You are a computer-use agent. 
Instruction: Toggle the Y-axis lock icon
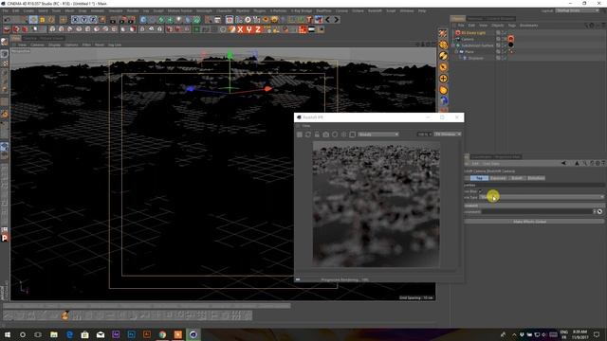(x=83, y=19)
